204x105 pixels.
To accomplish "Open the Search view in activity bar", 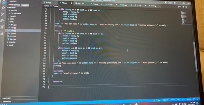I will click(3, 8).
